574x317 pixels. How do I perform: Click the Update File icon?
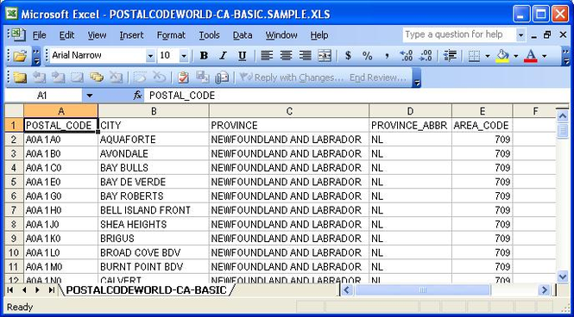pos(202,77)
